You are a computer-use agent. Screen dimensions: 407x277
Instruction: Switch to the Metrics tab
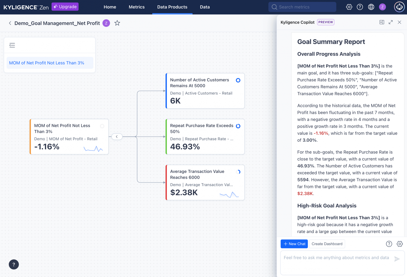[x=136, y=7]
